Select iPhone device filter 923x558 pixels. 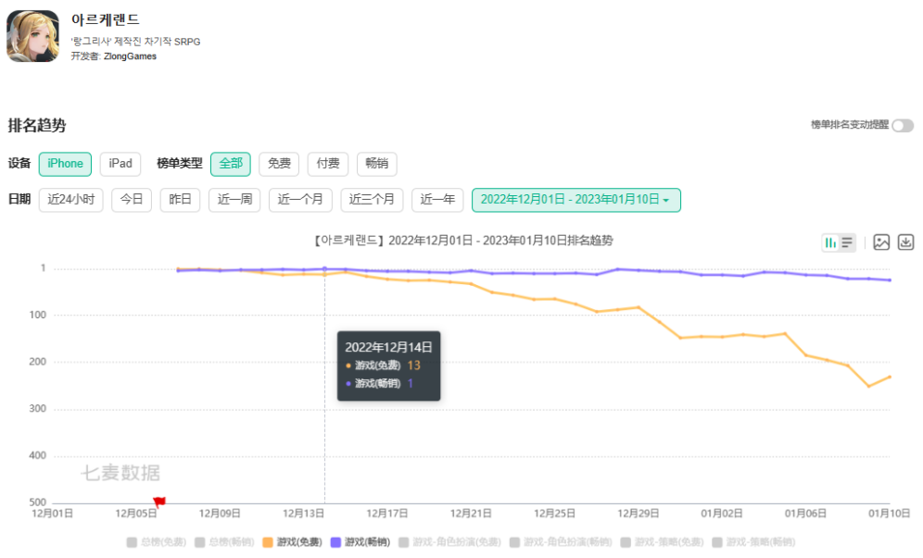pyautogui.click(x=66, y=164)
